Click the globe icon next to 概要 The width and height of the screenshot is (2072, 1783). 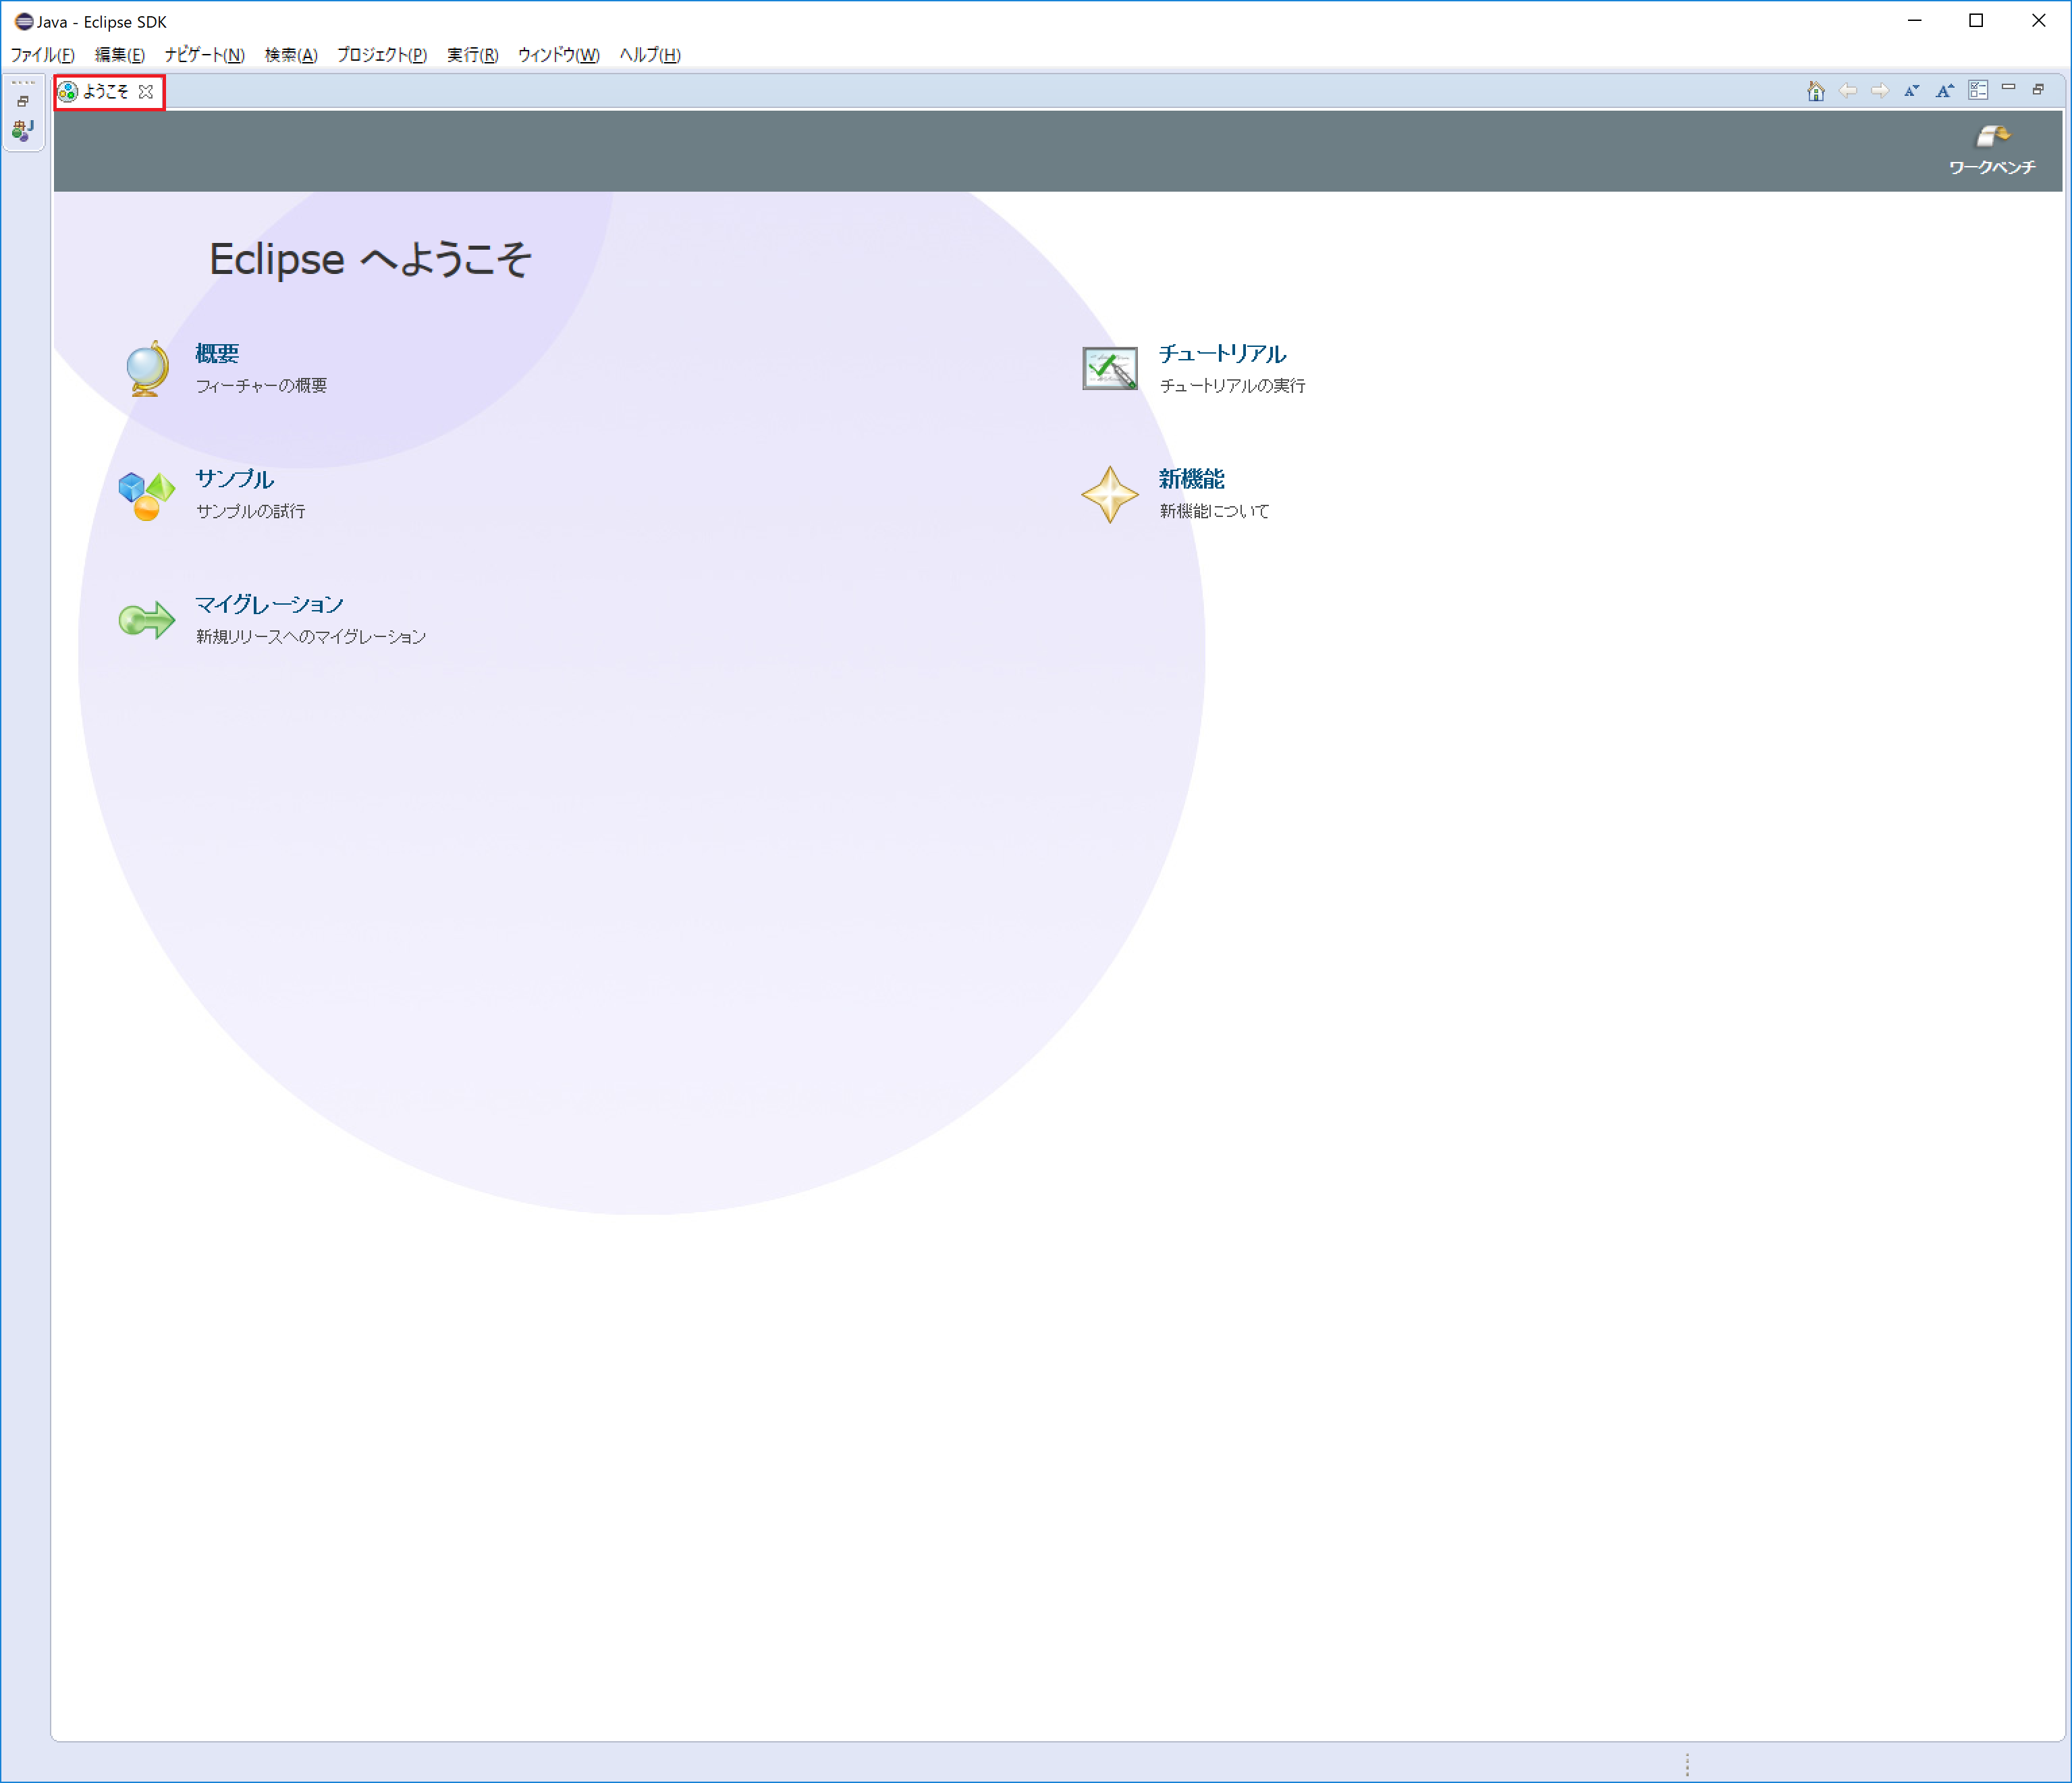pos(147,368)
